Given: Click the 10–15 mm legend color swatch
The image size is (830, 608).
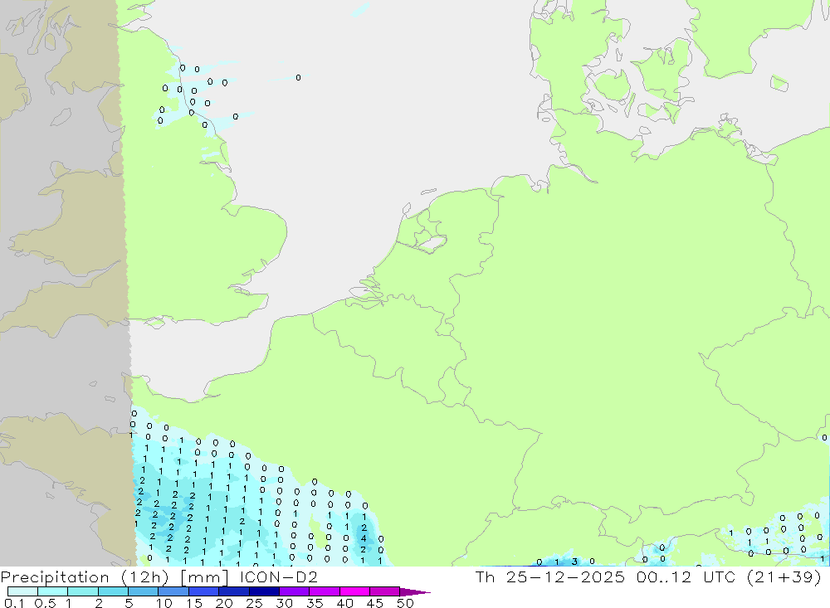Looking at the screenshot, I should pyautogui.click(x=173, y=591).
